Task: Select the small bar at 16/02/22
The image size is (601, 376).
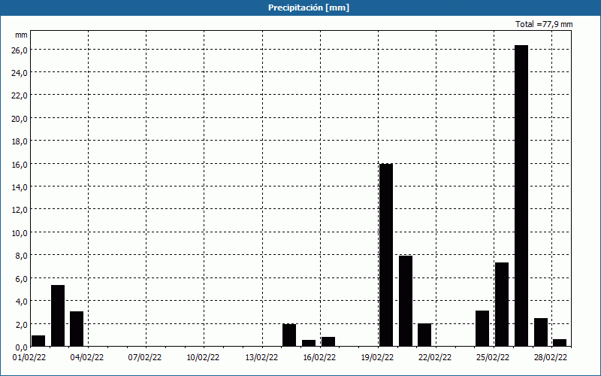Action: tap(328, 342)
